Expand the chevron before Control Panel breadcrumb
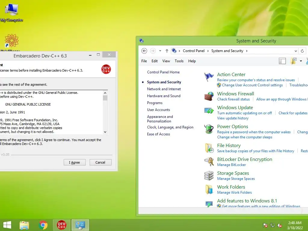The image size is (308, 231). [x=180, y=51]
